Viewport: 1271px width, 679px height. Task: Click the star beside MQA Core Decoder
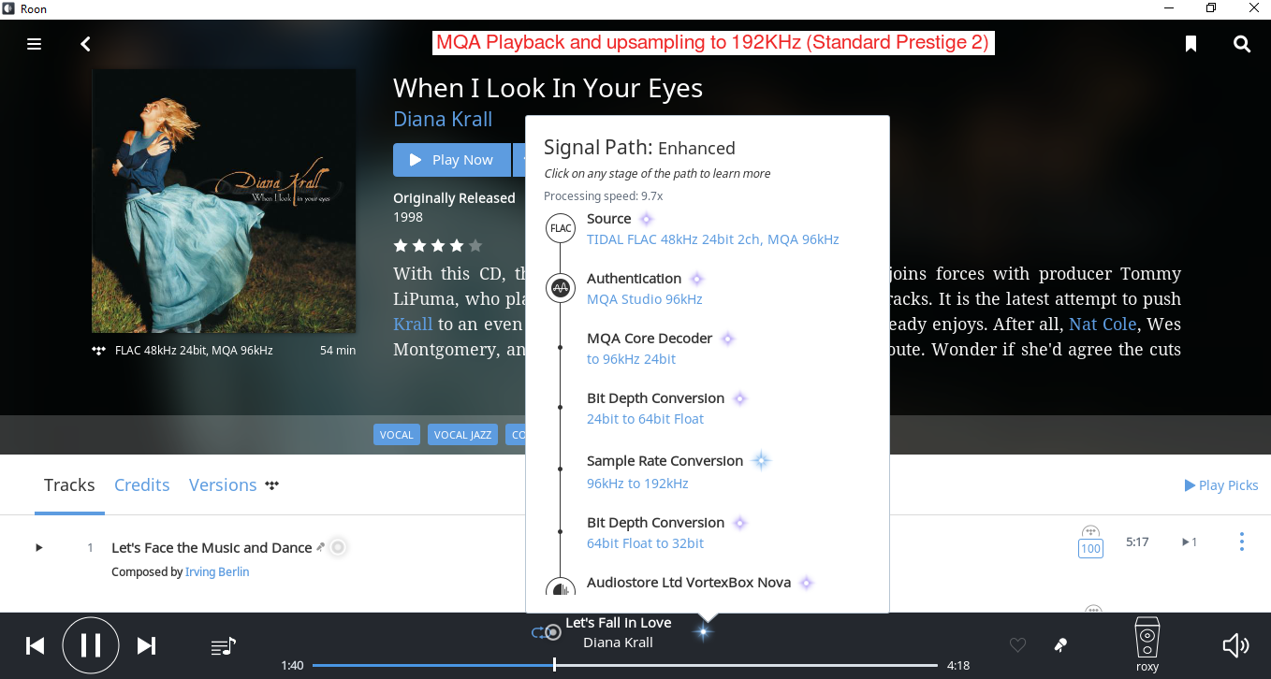tap(727, 339)
